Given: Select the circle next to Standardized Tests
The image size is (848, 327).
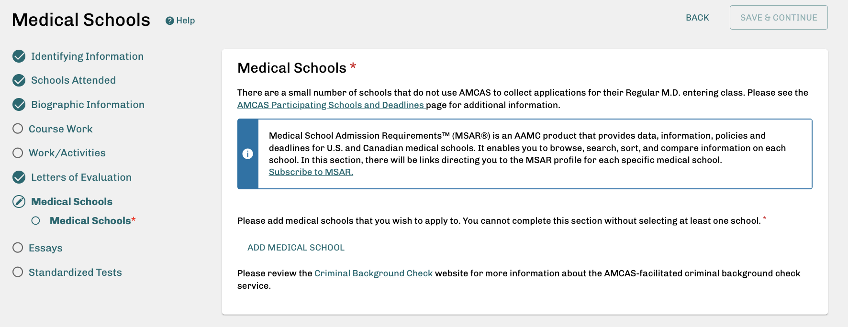Looking at the screenshot, I should pos(18,272).
